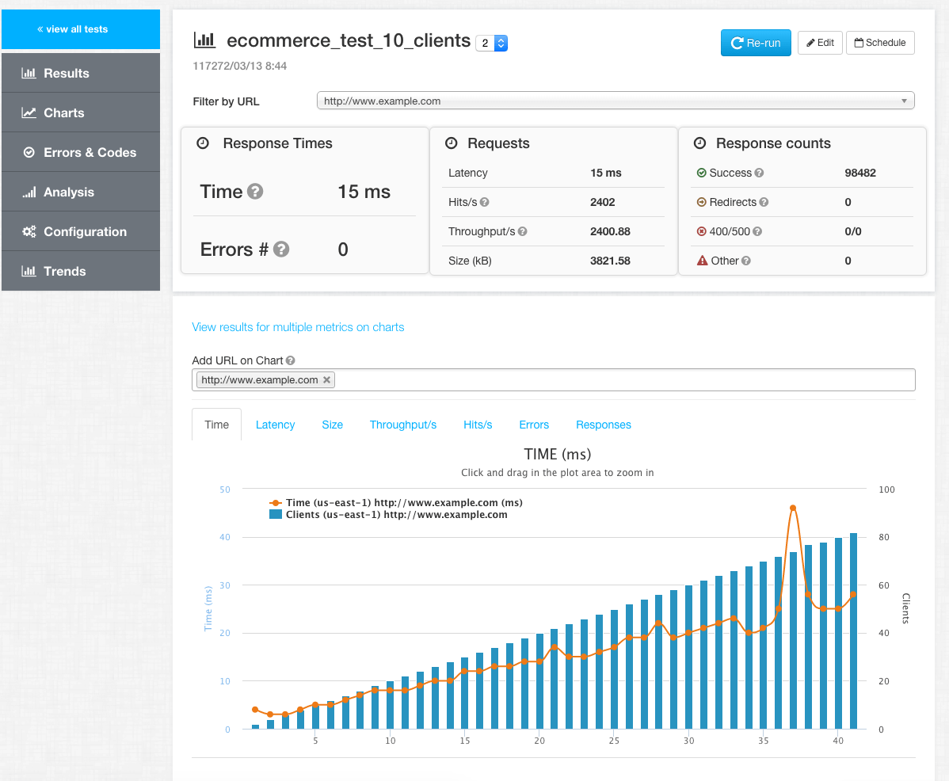Click the Errors & Codes checkmark icon
Screen dimensions: 949x781
click(x=29, y=152)
